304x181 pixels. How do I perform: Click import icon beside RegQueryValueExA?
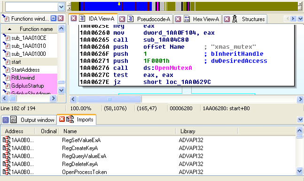point(7,156)
